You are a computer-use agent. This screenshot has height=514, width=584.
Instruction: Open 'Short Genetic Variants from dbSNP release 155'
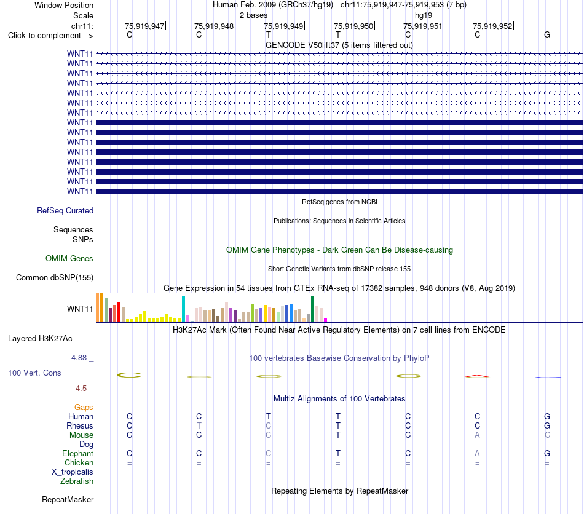[339, 269]
